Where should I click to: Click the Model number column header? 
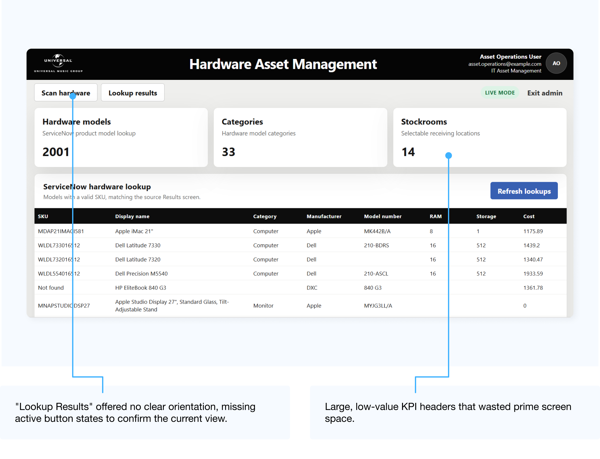pos(383,216)
